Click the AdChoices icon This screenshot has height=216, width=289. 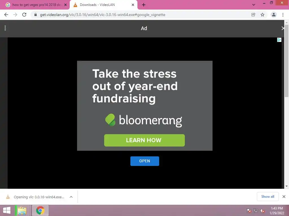pyautogui.click(x=279, y=40)
